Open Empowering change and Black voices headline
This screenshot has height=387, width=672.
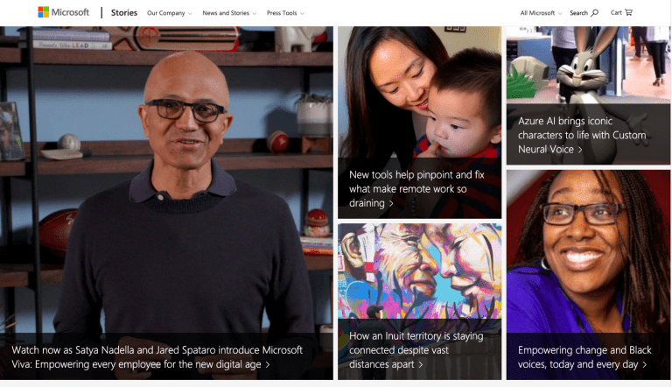tap(584, 357)
